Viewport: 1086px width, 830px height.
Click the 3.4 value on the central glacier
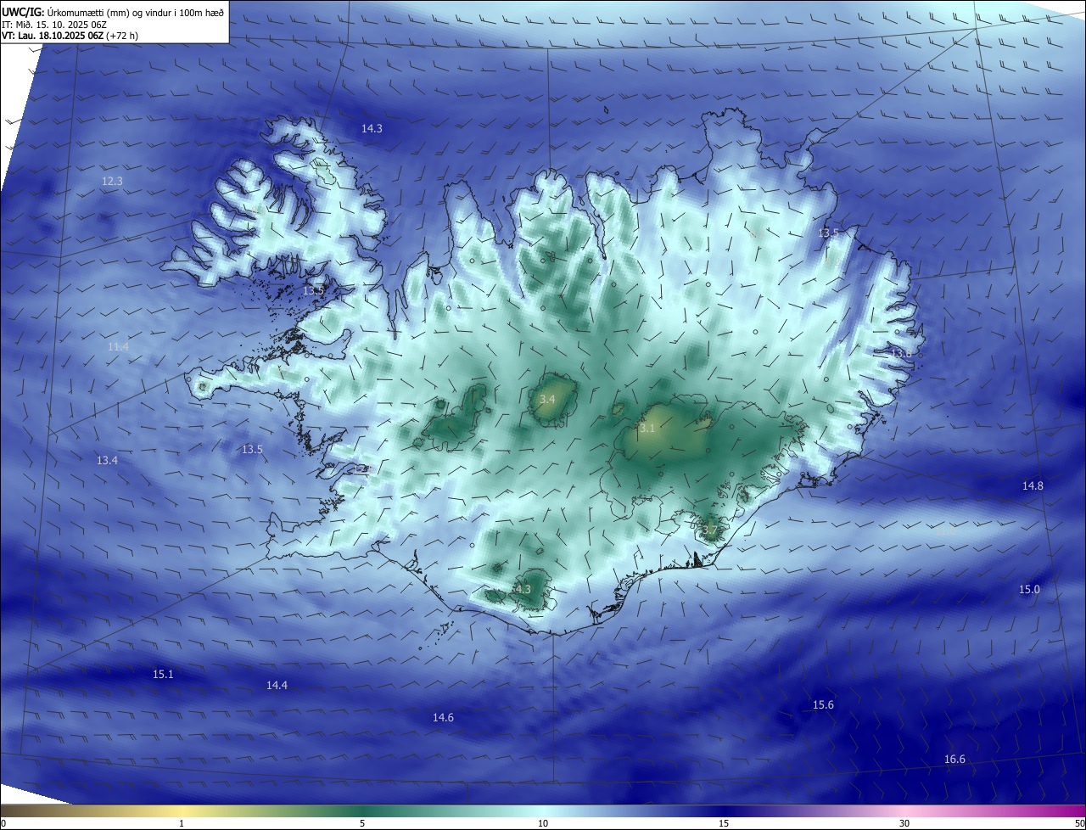pyautogui.click(x=547, y=400)
